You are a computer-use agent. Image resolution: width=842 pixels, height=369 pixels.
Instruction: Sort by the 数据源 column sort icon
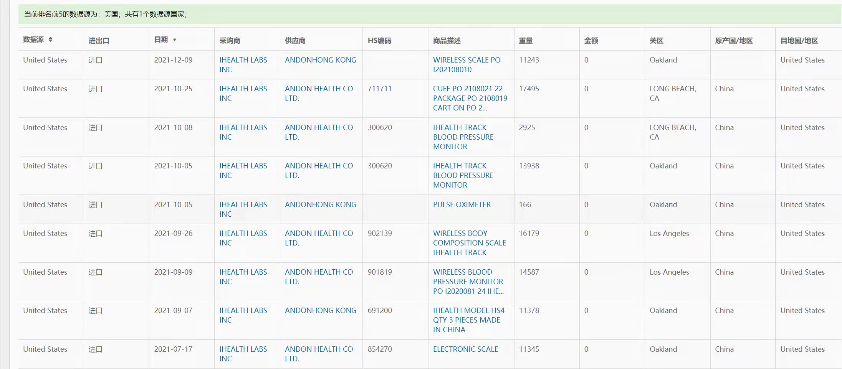(x=50, y=40)
